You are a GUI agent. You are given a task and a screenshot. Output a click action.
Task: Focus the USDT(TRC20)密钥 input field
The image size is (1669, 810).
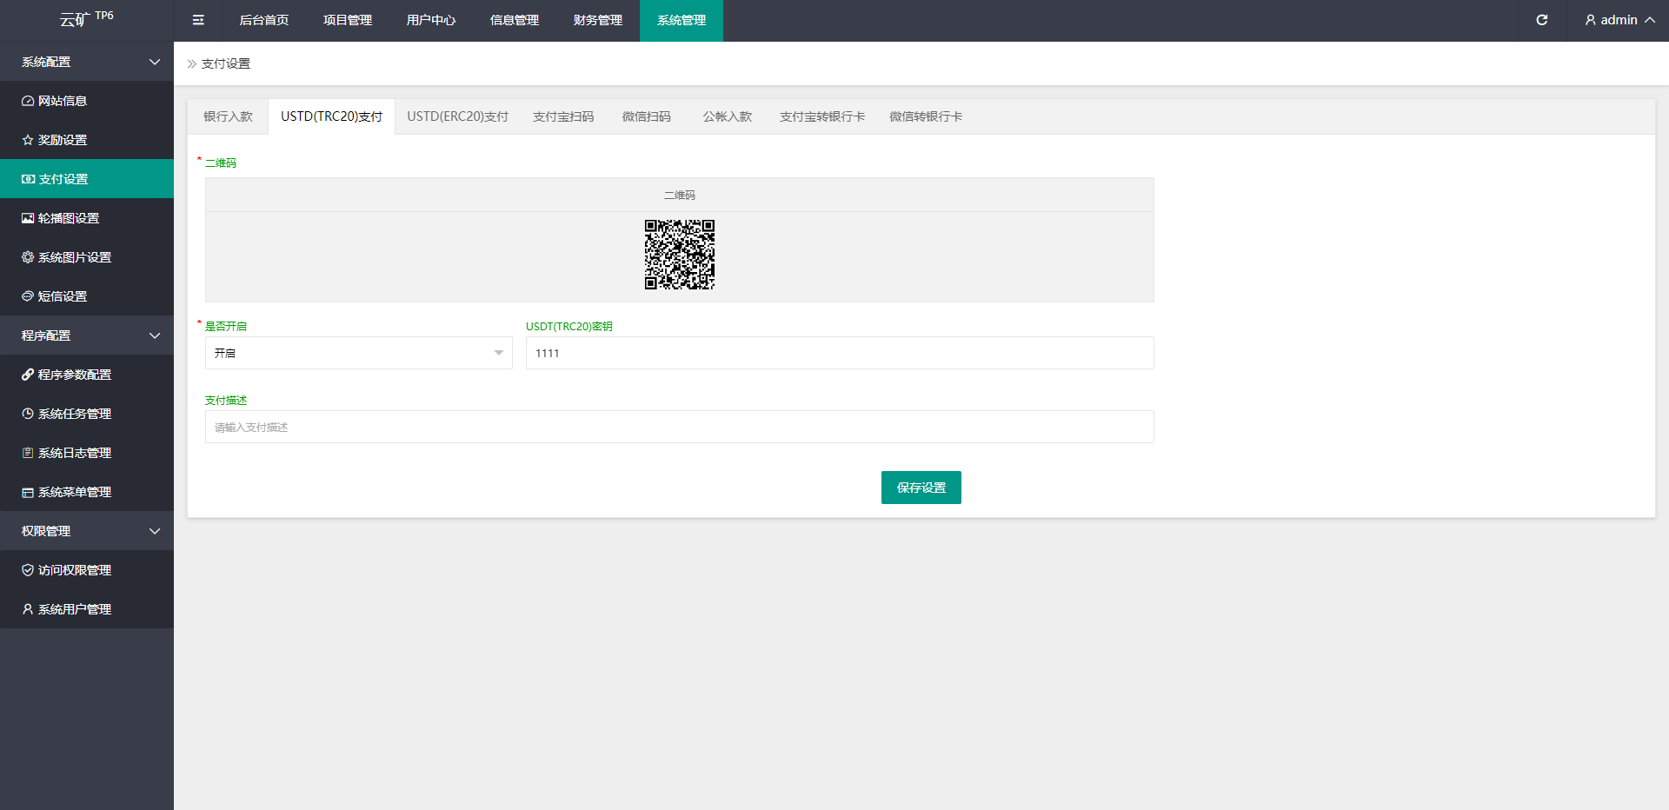point(840,353)
